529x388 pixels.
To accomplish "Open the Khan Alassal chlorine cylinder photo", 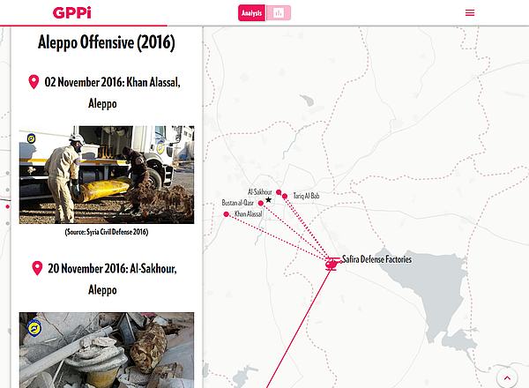I will (x=107, y=175).
